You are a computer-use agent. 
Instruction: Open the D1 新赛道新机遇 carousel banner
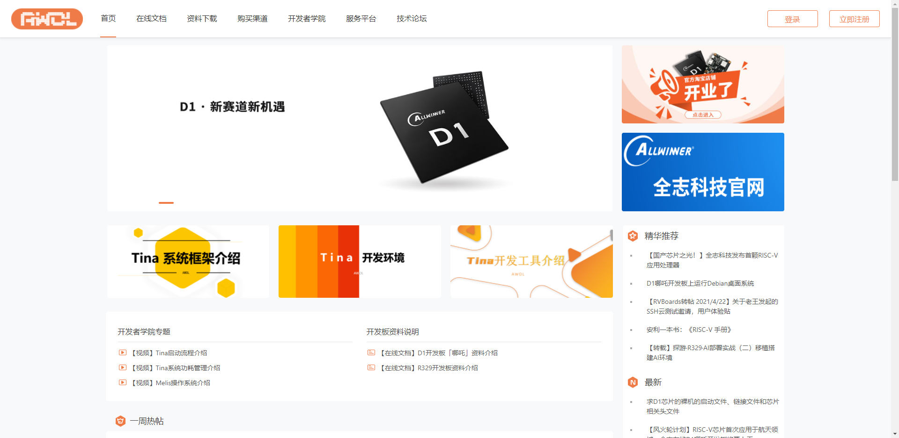pyautogui.click(x=360, y=128)
